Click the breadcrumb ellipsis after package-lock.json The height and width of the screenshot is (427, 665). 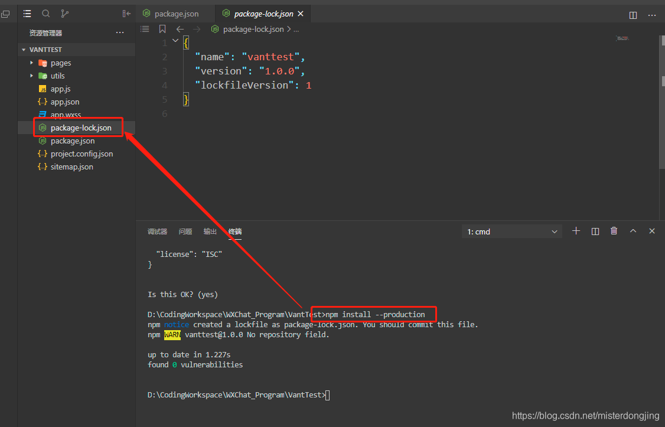[296, 30]
